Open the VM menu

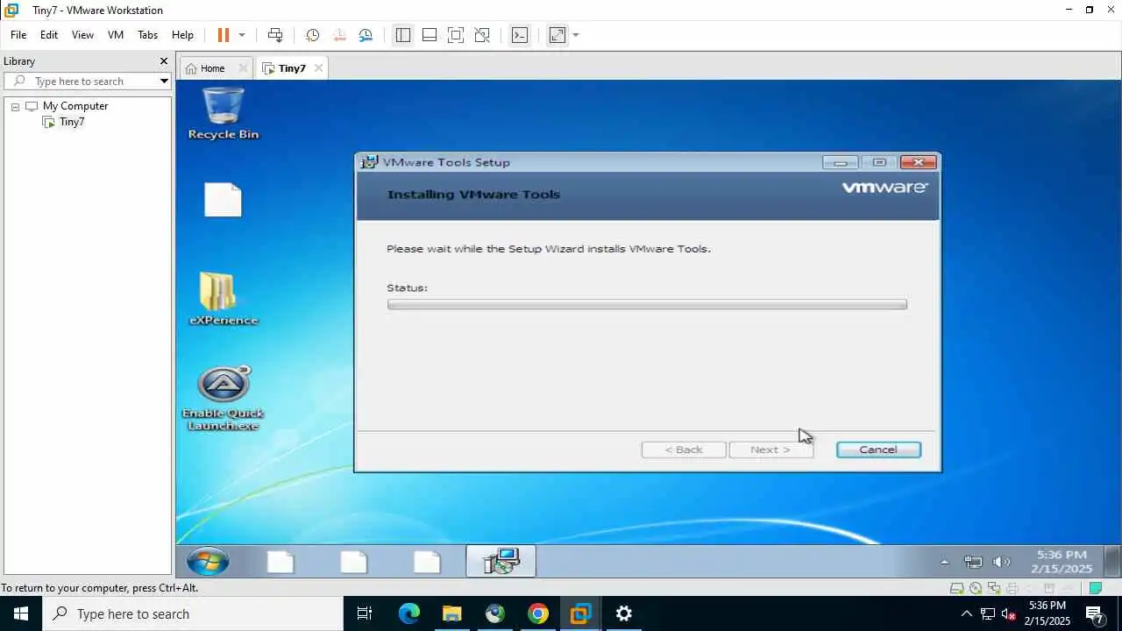[116, 35]
